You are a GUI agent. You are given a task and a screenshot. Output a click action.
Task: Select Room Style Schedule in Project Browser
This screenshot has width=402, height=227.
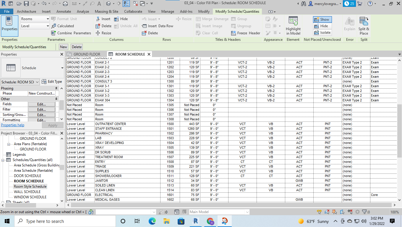point(31,186)
